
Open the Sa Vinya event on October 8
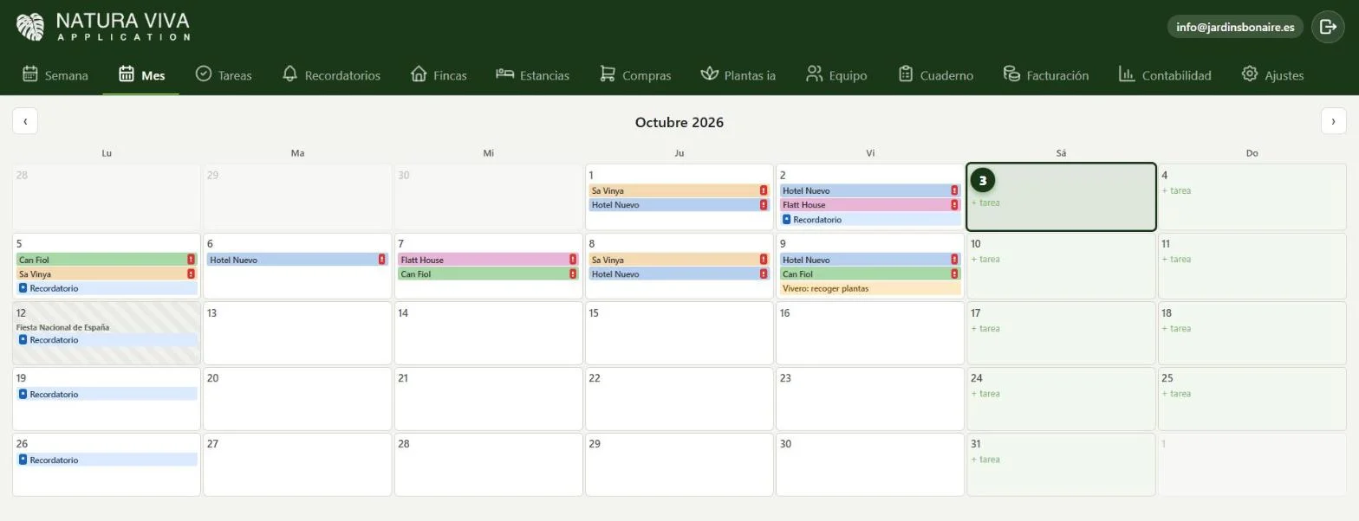pos(679,260)
